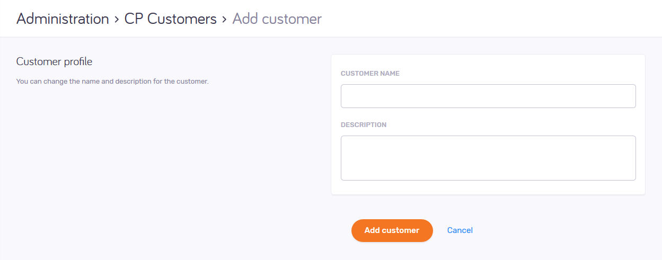Click the white form card's bottom padding

pyautogui.click(x=488, y=188)
